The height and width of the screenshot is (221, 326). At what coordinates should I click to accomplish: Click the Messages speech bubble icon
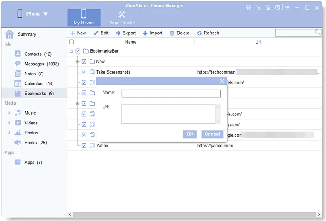point(18,64)
